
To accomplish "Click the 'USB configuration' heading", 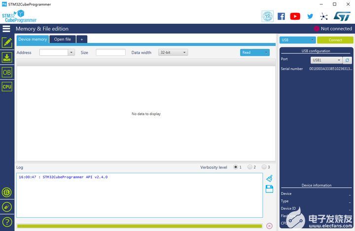I will point(316,51).
